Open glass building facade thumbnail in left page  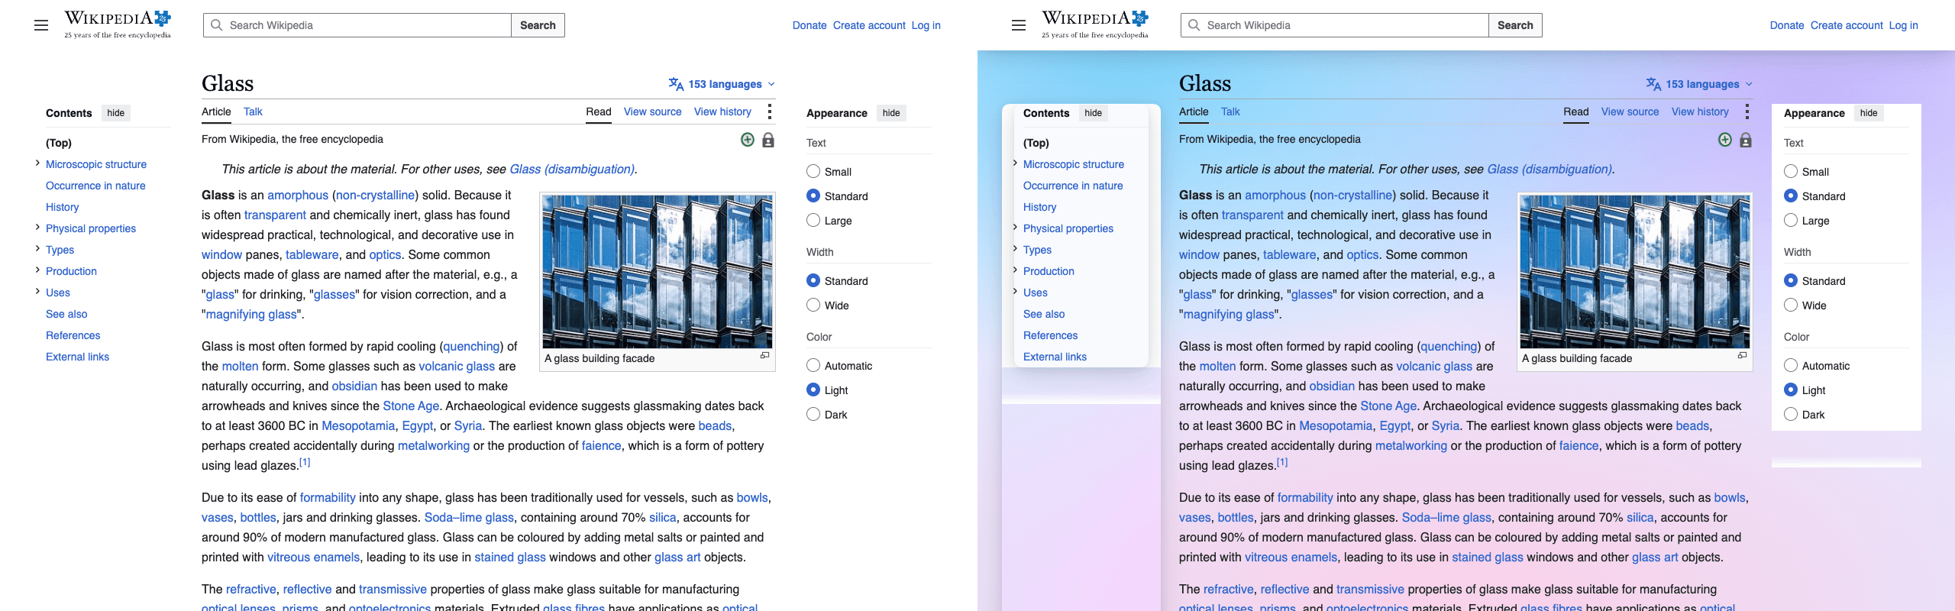[x=658, y=272]
